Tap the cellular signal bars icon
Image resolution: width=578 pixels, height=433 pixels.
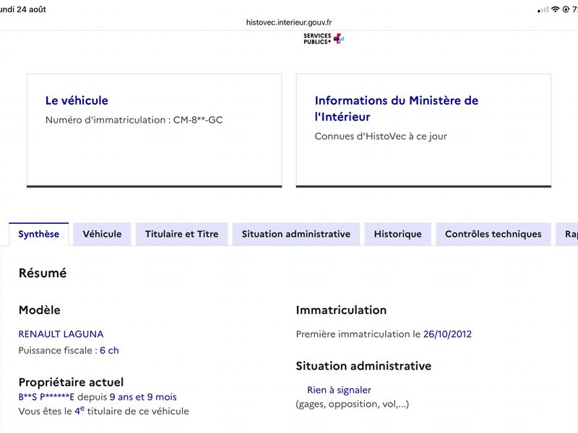point(543,10)
